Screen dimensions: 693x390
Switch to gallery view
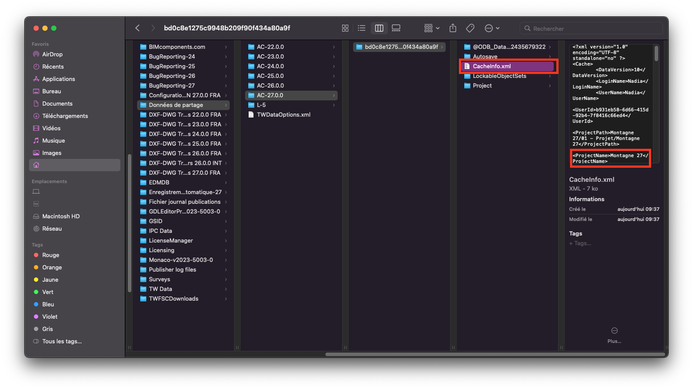pyautogui.click(x=396, y=28)
